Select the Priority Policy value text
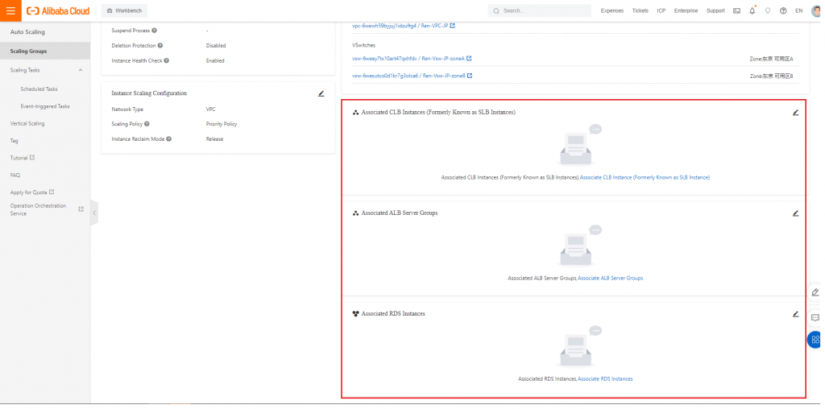The image size is (825, 409). 222,124
